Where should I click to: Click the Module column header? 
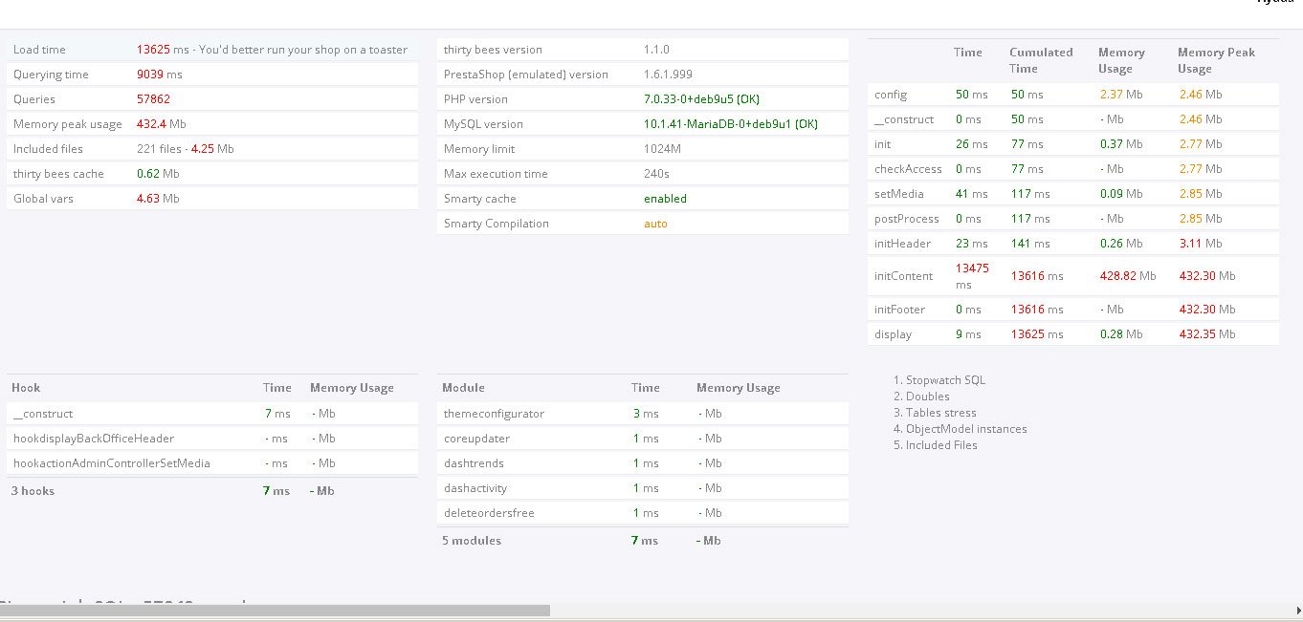tap(463, 388)
